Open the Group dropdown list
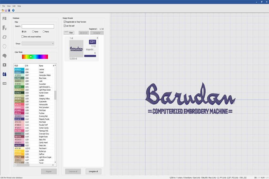Viewport: 269px width, 179px height. pos(38,44)
